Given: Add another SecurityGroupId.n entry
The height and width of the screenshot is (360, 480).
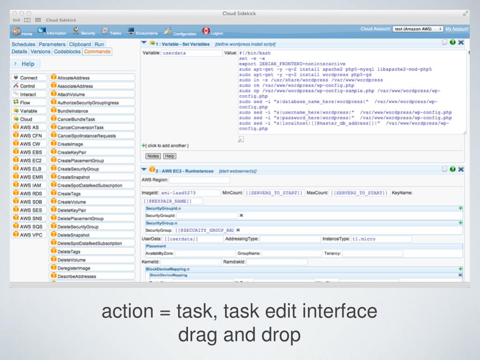Looking at the screenshot, I should [x=460, y=208].
